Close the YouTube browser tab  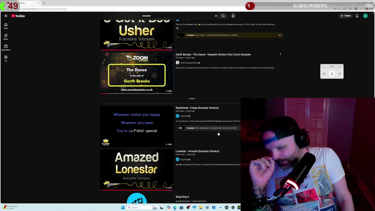tap(38, 3)
